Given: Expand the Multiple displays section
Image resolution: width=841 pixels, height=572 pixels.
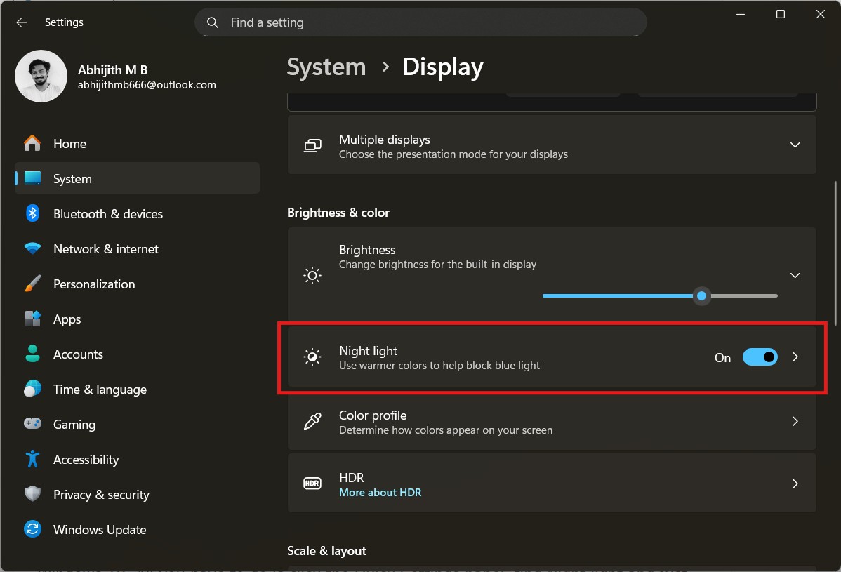Looking at the screenshot, I should [x=795, y=145].
